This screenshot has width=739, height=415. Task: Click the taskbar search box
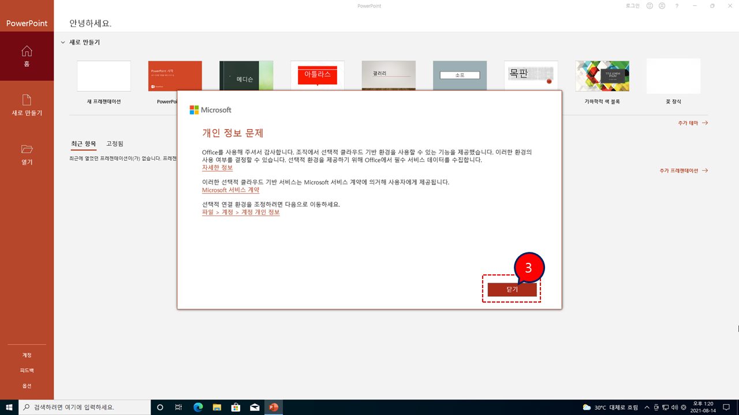[85, 407]
